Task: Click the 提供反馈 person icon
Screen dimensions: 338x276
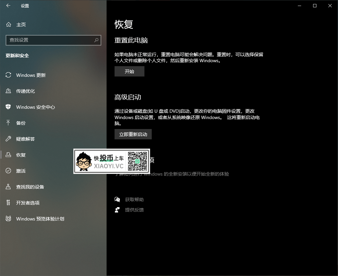Action: coord(117,210)
